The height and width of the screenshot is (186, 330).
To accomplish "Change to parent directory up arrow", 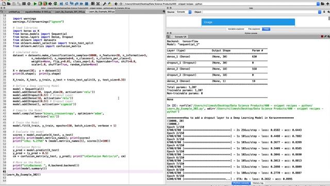I will 328,4.
